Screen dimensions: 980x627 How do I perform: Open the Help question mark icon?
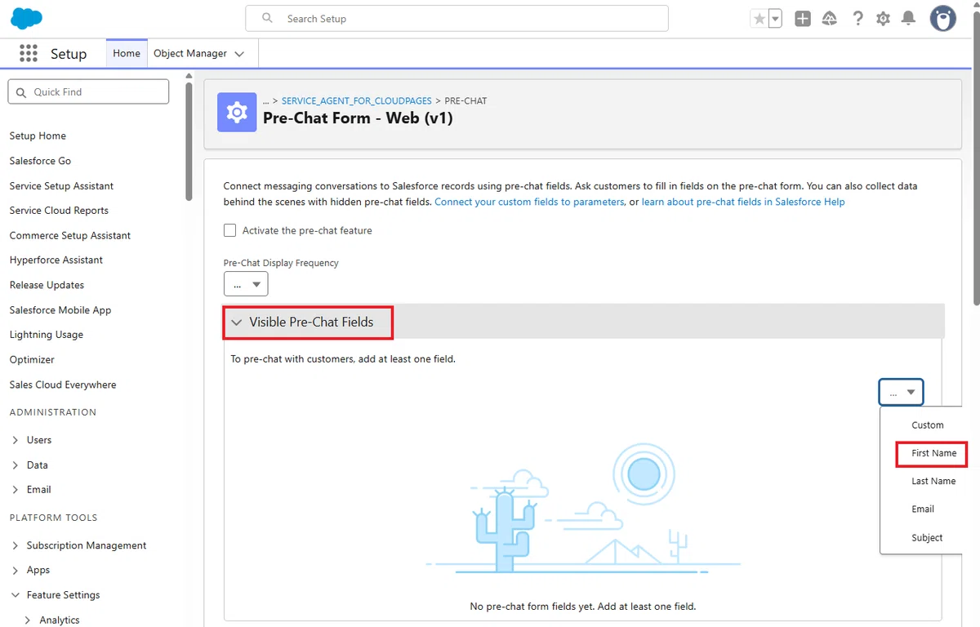coord(857,19)
